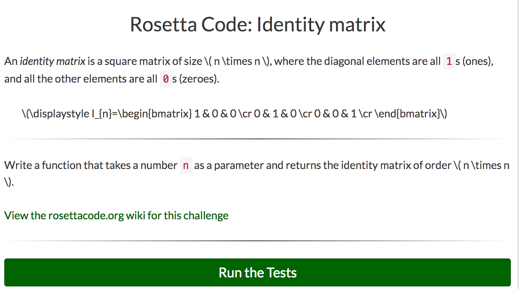Click the highlighted parameter n
Viewport: 519px width, 289px height.
[x=186, y=165]
